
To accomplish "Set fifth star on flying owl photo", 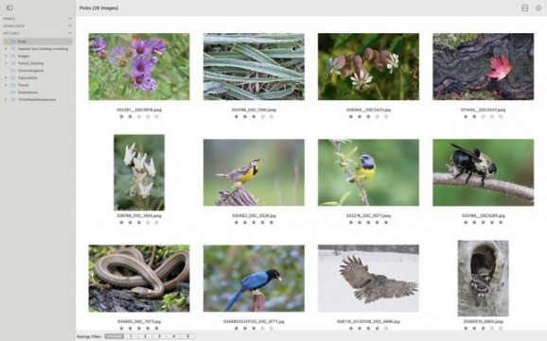I will (386, 328).
